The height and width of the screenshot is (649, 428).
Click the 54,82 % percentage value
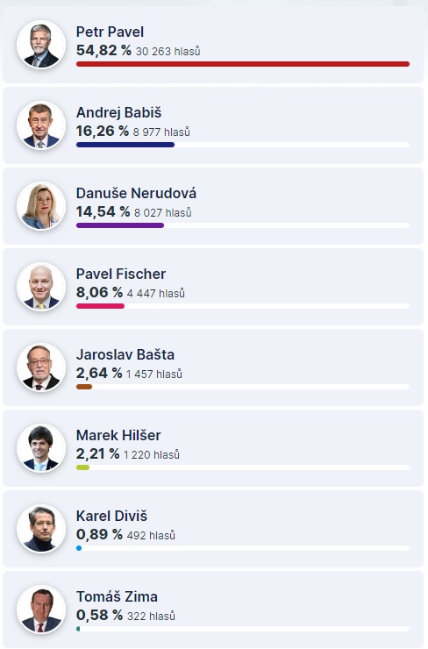tap(103, 50)
